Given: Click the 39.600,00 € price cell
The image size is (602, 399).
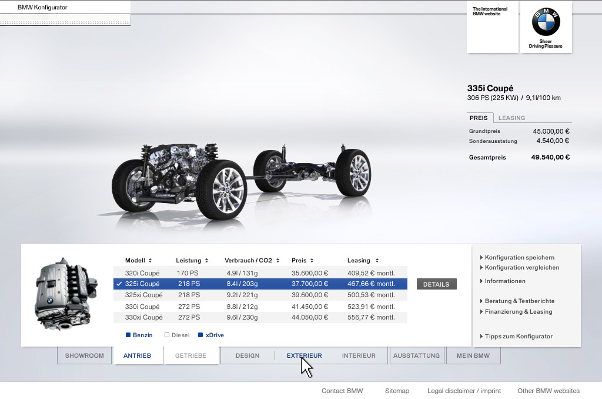Looking at the screenshot, I should [x=310, y=295].
